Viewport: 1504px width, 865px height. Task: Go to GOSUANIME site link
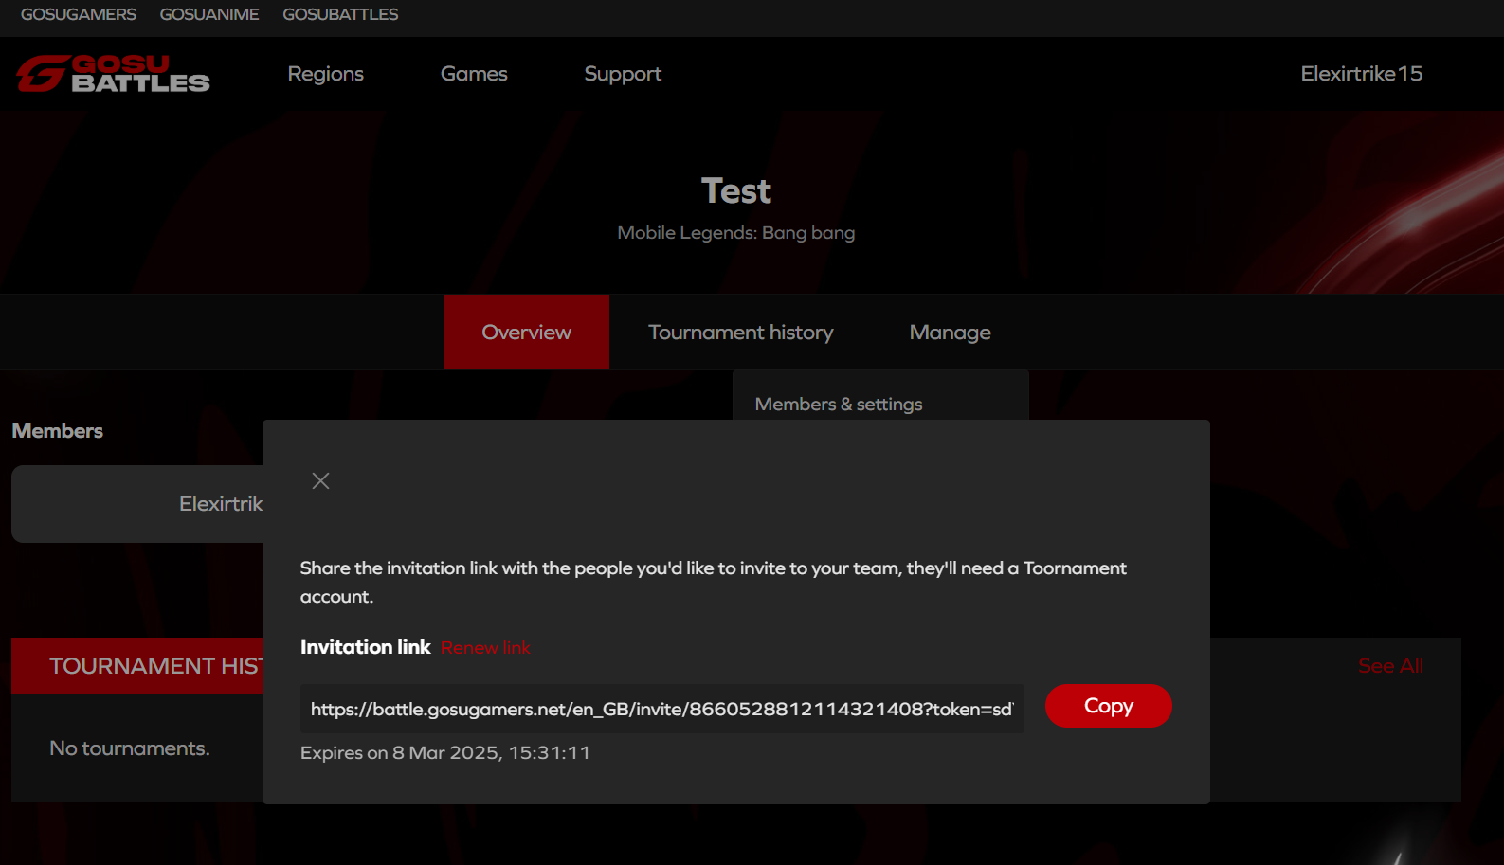pyautogui.click(x=209, y=15)
